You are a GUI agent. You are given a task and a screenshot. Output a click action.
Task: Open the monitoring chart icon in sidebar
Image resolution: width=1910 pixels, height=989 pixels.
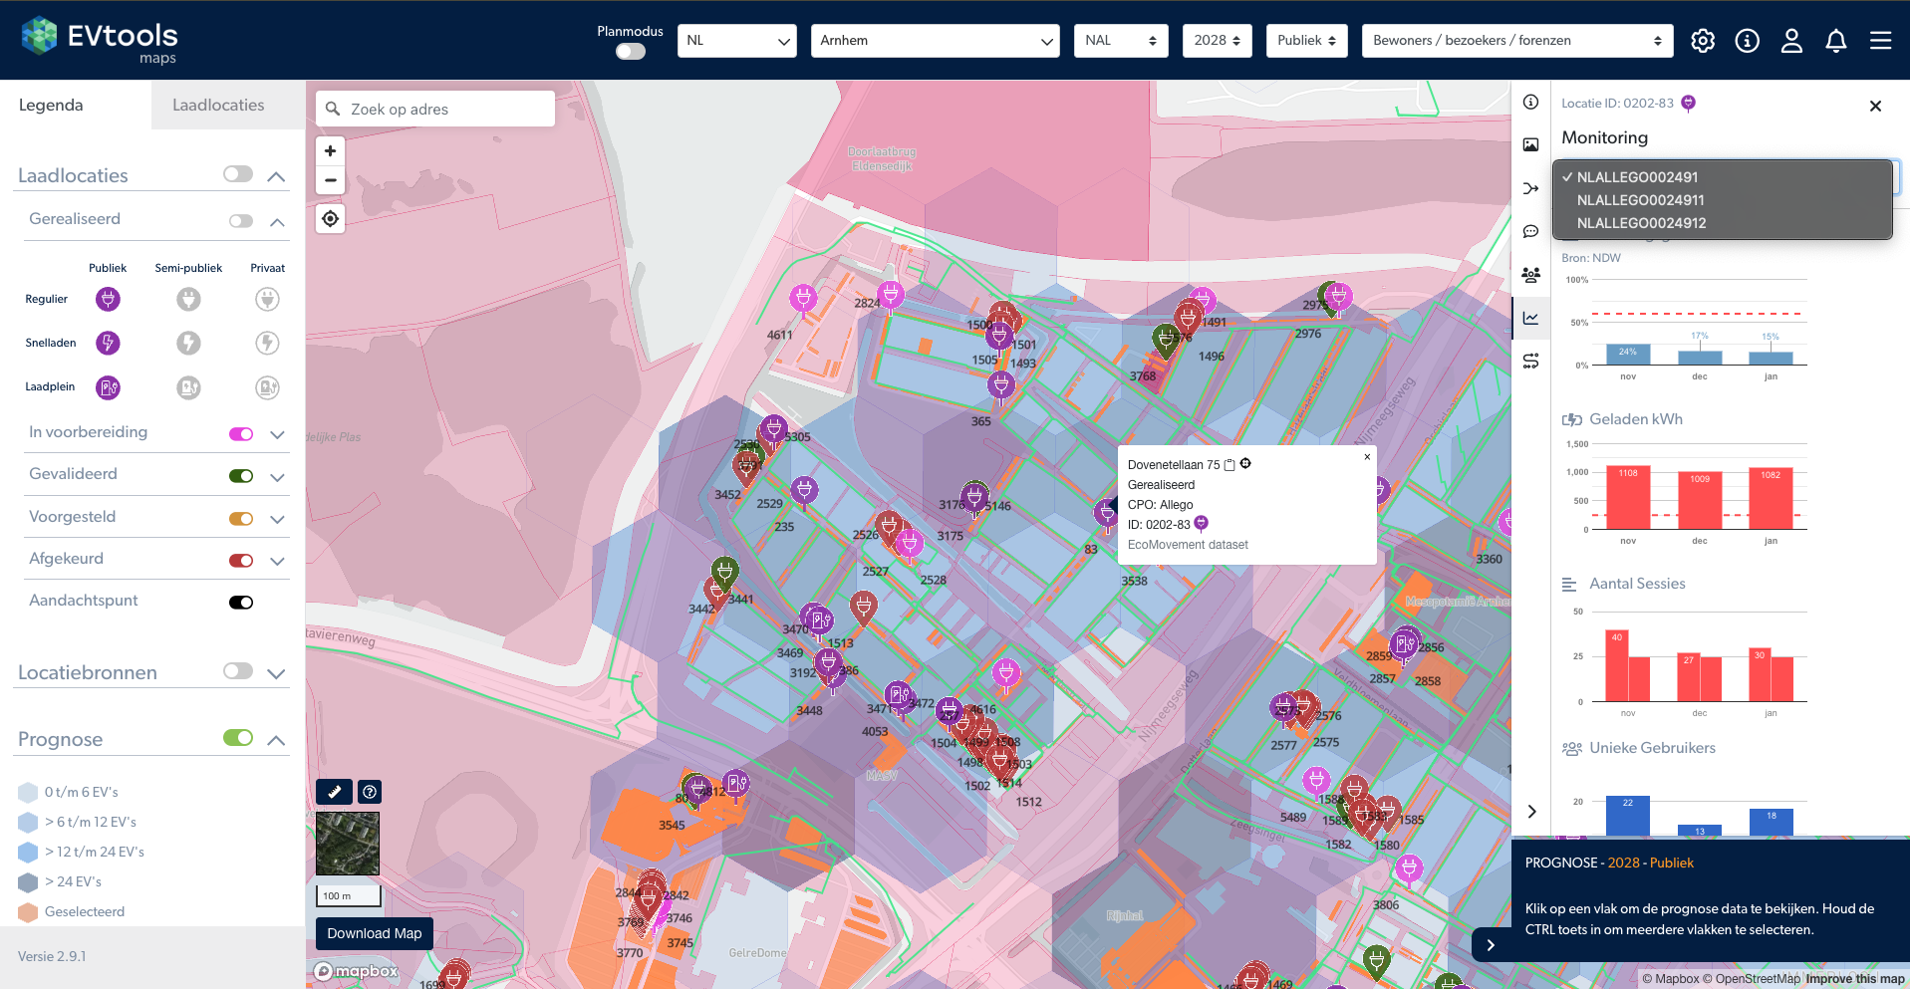tap(1530, 318)
